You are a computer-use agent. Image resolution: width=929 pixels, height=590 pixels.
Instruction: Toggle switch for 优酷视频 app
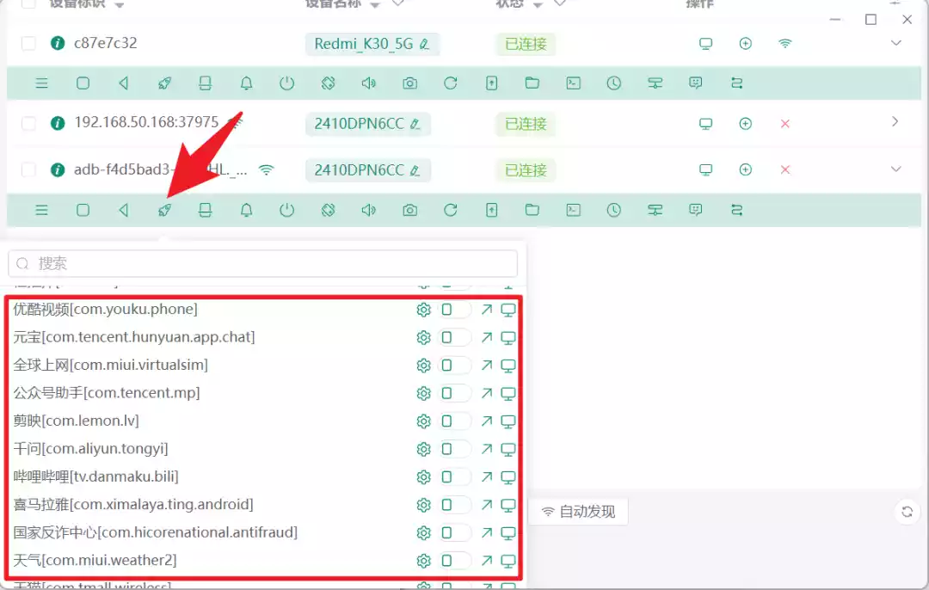[x=454, y=310]
